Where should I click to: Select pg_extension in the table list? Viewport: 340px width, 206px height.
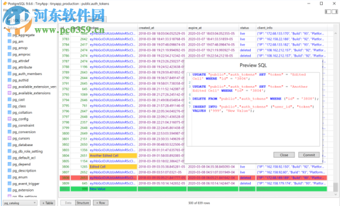(23, 190)
